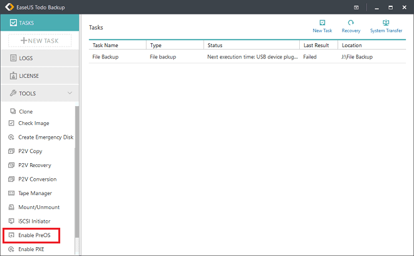Open the Recovery tool
The height and width of the screenshot is (256, 414).
tap(351, 26)
